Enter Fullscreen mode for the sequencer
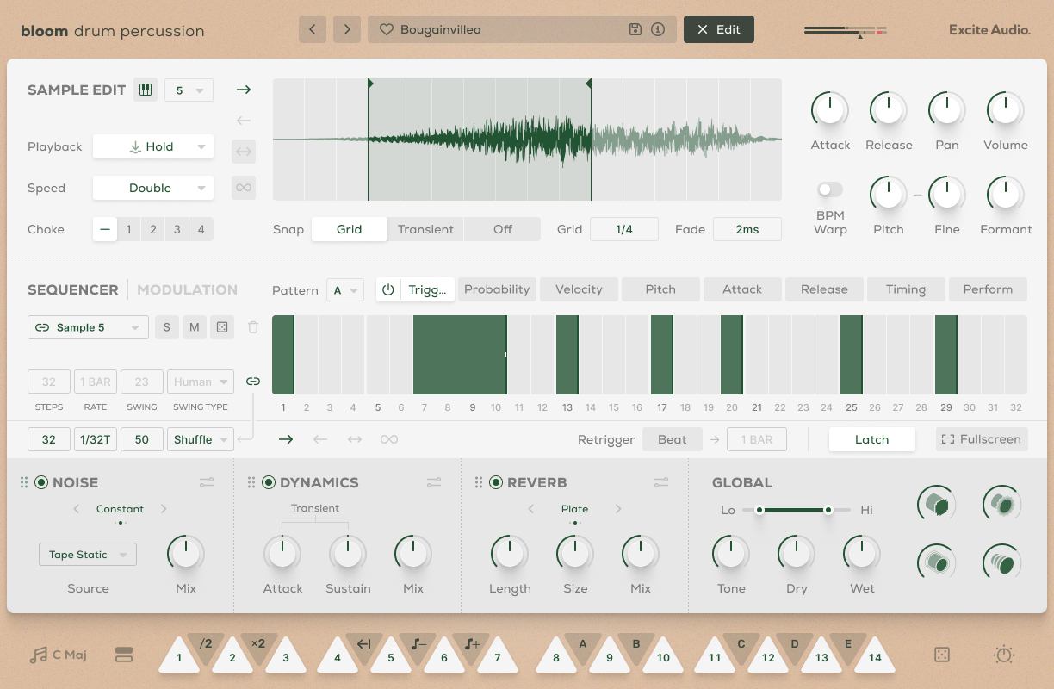Screen dimensions: 1054x689 pos(982,439)
